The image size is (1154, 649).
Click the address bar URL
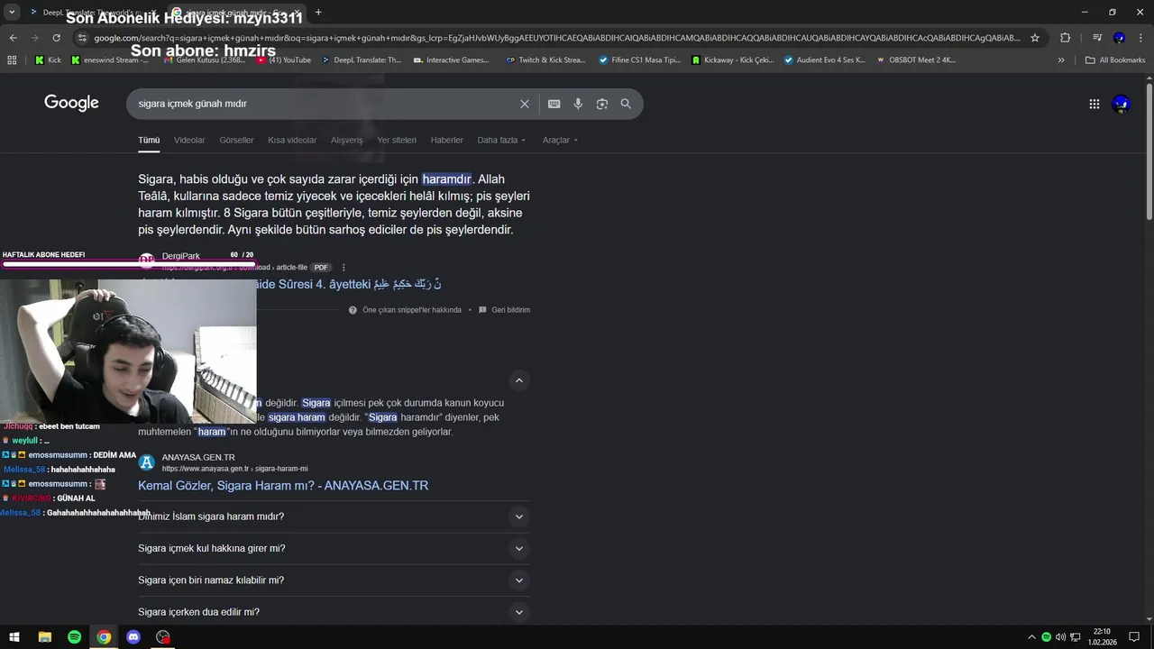557,38
